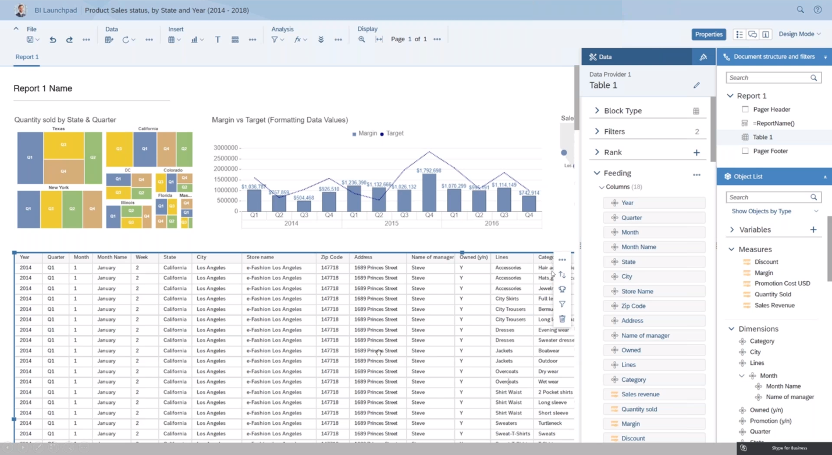Collapse the Feeding section
Screen dimensions: 832x455
[597, 173]
